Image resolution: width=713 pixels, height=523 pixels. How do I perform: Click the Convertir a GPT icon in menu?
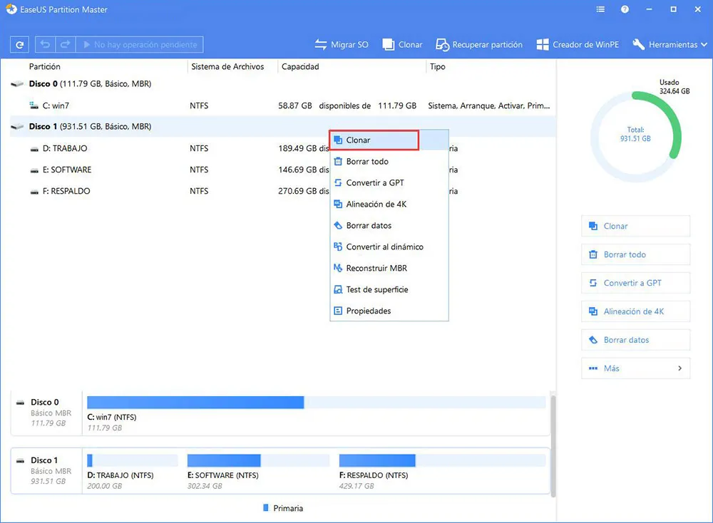click(338, 182)
